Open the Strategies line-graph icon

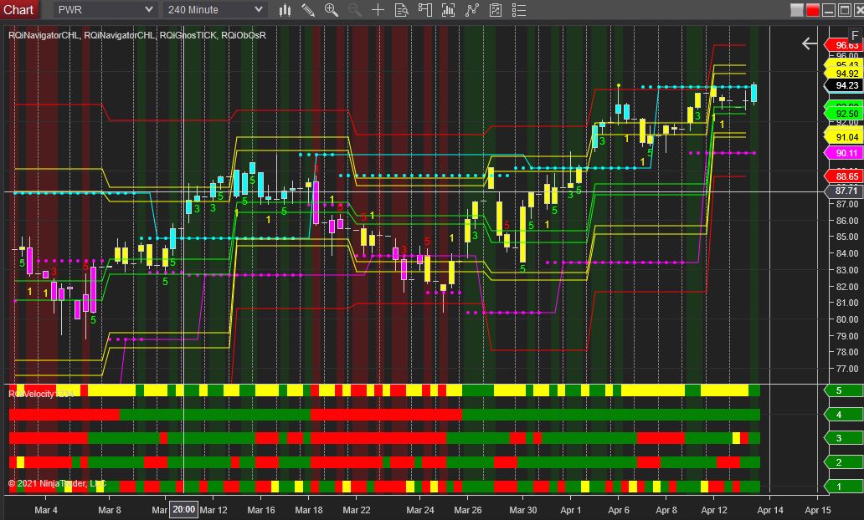pos(473,10)
